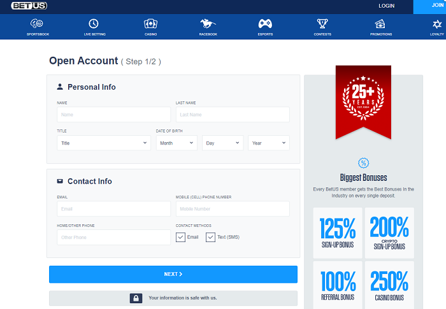Focus the Mobile Number input field
This screenshot has height=309, width=446.
[232, 209]
